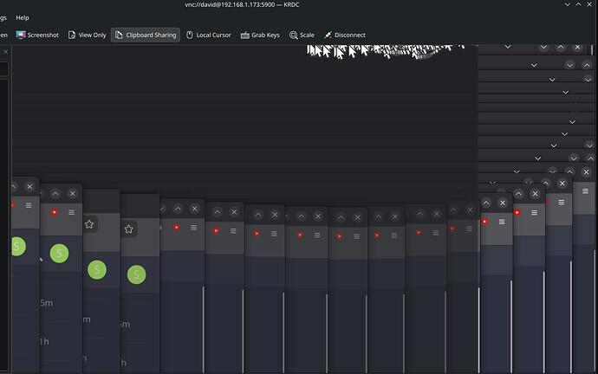This screenshot has width=598, height=374.
Task: Click the green S avatar above the 5m label
Action: click(x=59, y=253)
